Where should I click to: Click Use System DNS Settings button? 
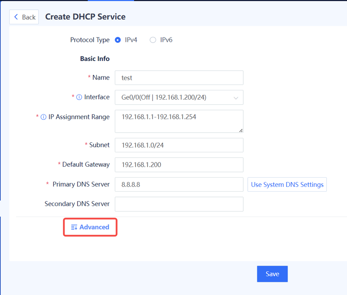pos(287,184)
